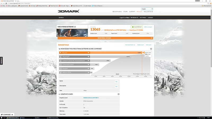
Task: Expand the 4K gaming PC dropdown
Action: coord(88,57)
